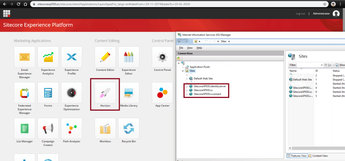Image resolution: width=345 pixels, height=161 pixels.
Task: Open the Experience Profile tile
Action: 72,57
